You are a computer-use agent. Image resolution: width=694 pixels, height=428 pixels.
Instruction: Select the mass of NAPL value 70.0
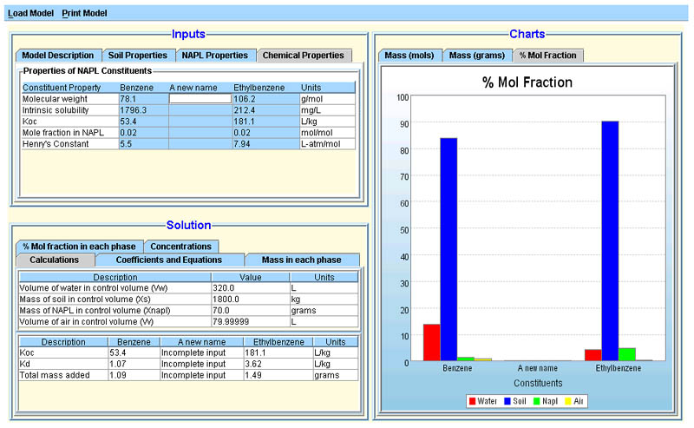[x=250, y=310]
